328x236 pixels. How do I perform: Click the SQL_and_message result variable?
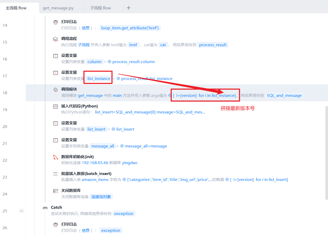284,96
